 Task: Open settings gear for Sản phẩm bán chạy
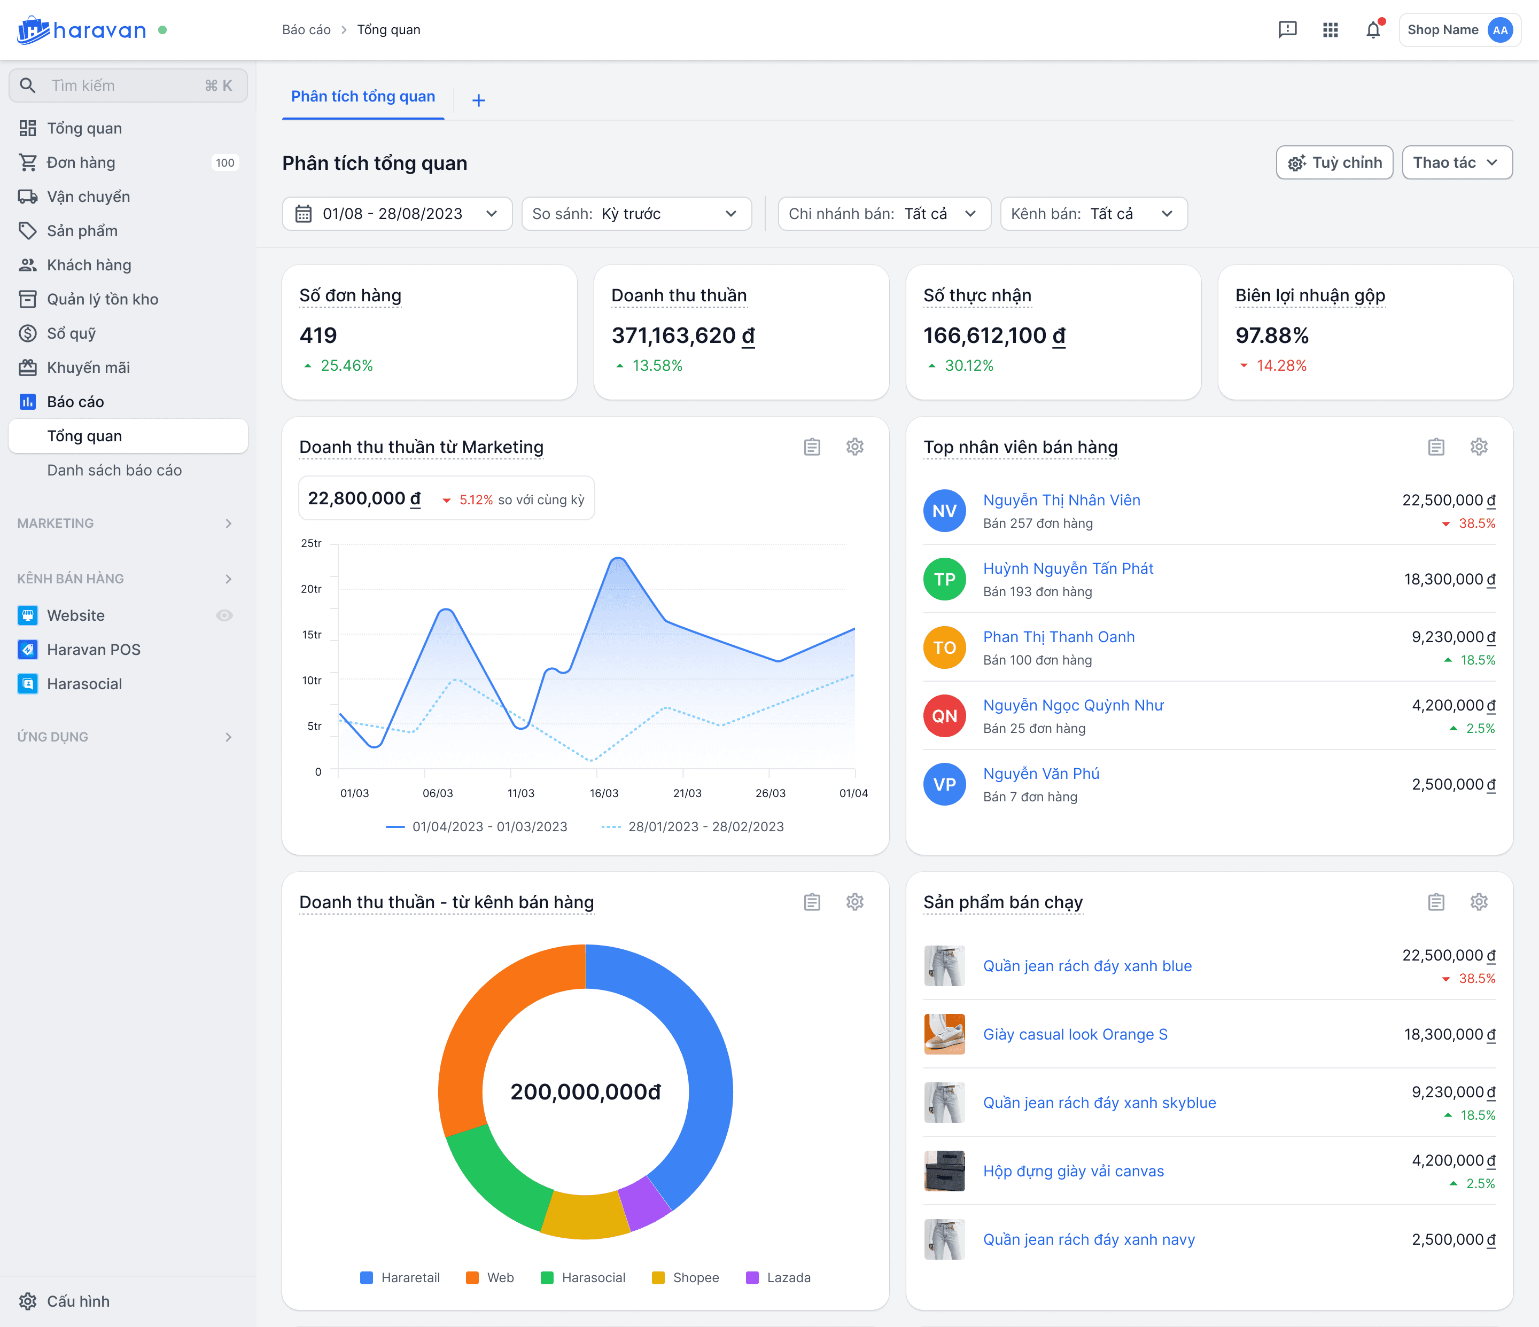(x=1479, y=902)
